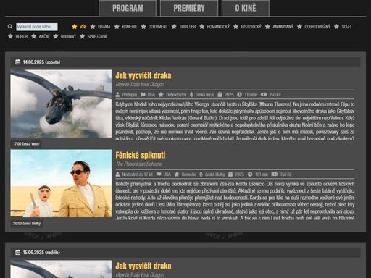
Task: Click the SCI-FI genre label
Action: (346, 27)
